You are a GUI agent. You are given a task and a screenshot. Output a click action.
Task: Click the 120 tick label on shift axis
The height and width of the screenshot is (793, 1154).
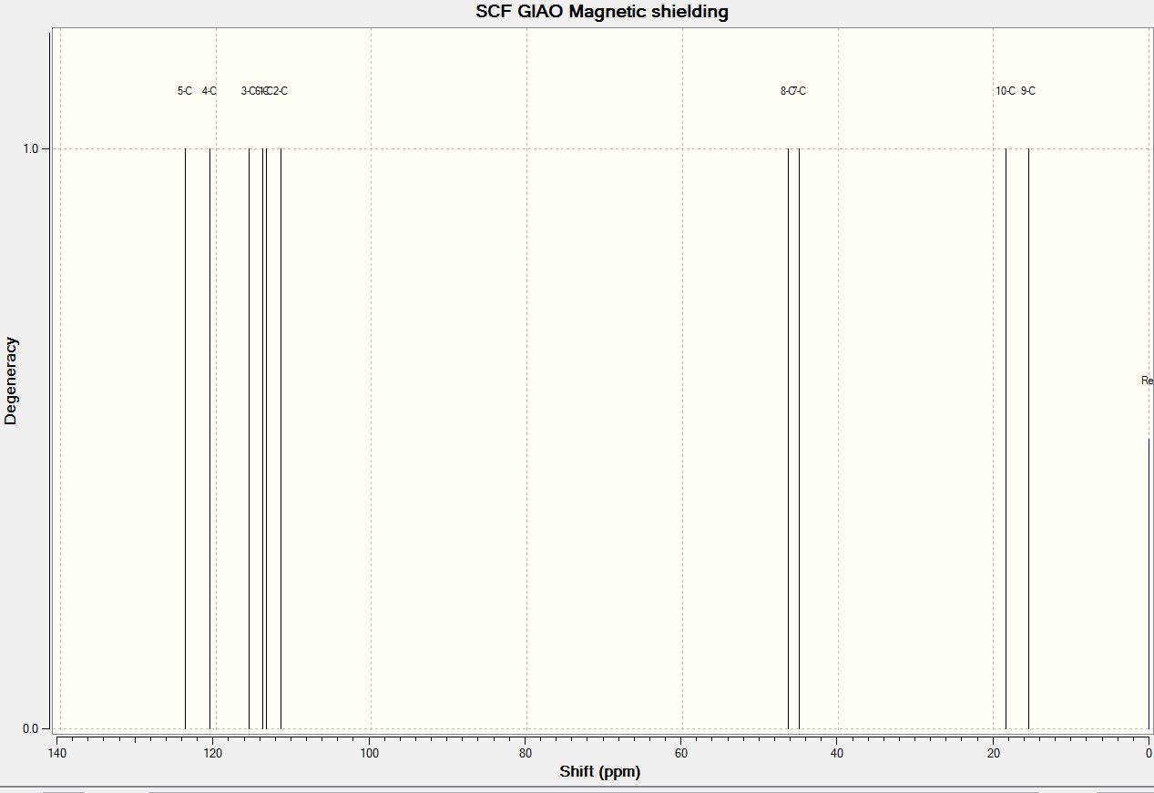coord(213,753)
